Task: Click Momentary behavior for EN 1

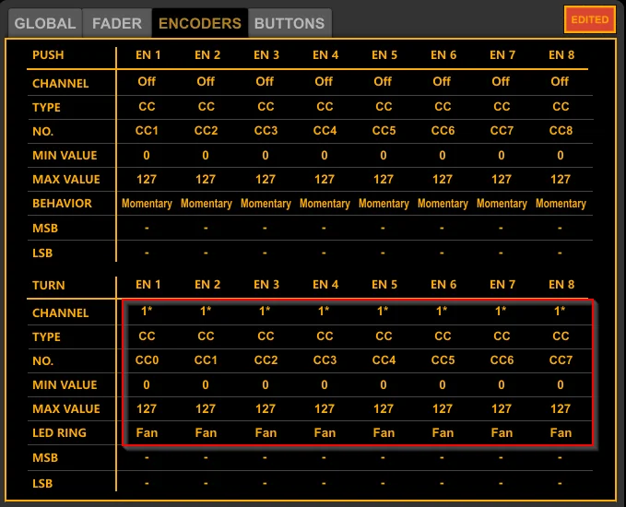Action: (x=147, y=204)
